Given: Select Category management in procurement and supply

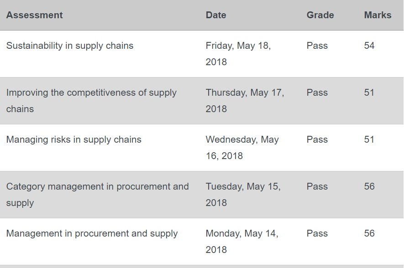Looking at the screenshot, I should click(x=97, y=195).
